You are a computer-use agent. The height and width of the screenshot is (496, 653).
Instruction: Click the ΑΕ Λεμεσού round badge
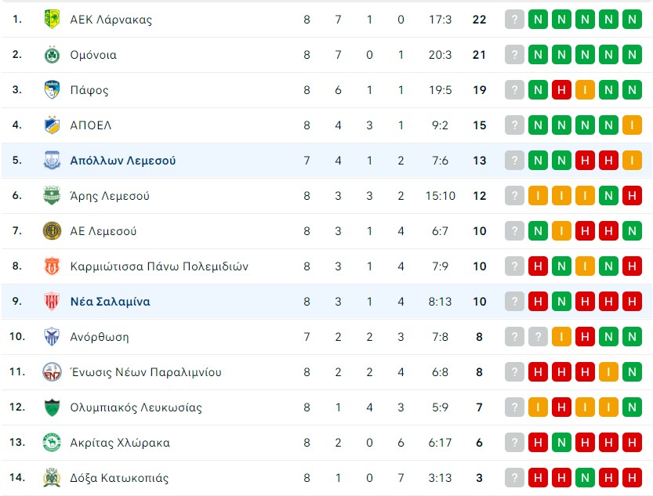[52, 231]
